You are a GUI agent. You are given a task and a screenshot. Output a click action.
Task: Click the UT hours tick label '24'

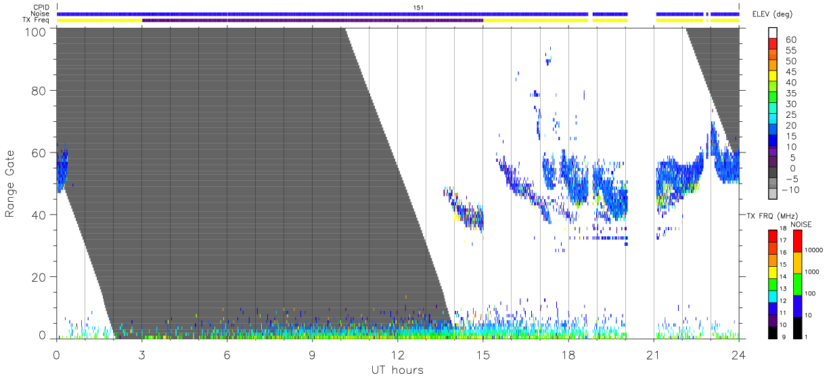738,354
